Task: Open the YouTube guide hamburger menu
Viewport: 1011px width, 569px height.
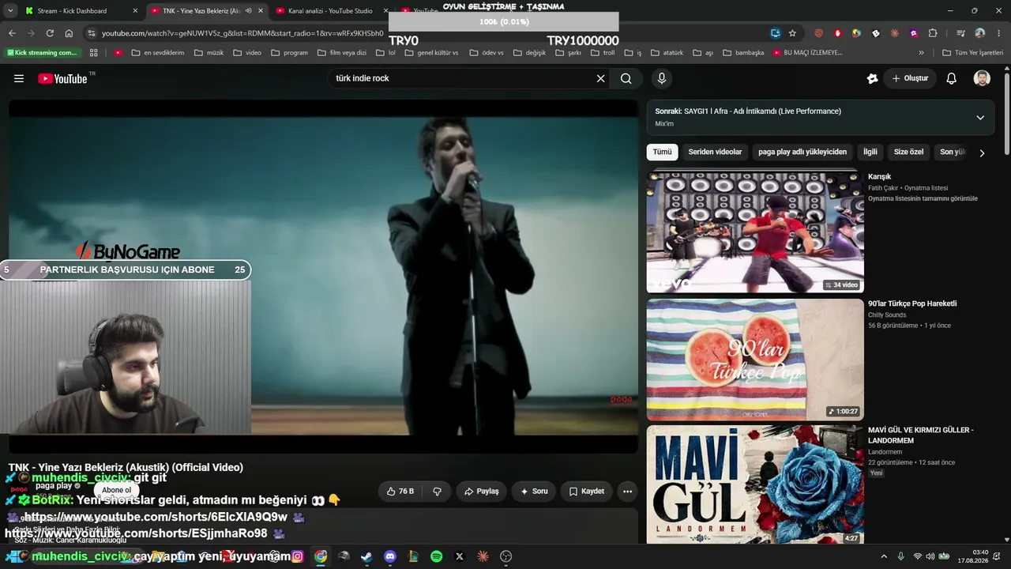Action: (19, 78)
